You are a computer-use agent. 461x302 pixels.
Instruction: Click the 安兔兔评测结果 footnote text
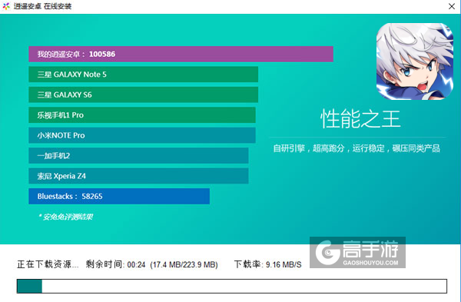coord(65,217)
